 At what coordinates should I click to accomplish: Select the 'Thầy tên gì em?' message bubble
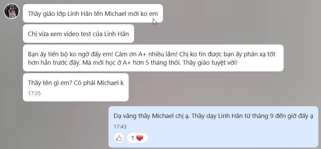pyautogui.click(x=76, y=87)
